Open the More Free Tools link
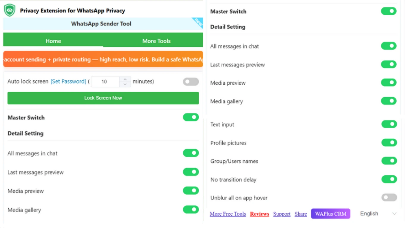Image resolution: width=406 pixels, height=228 pixels. click(228, 214)
